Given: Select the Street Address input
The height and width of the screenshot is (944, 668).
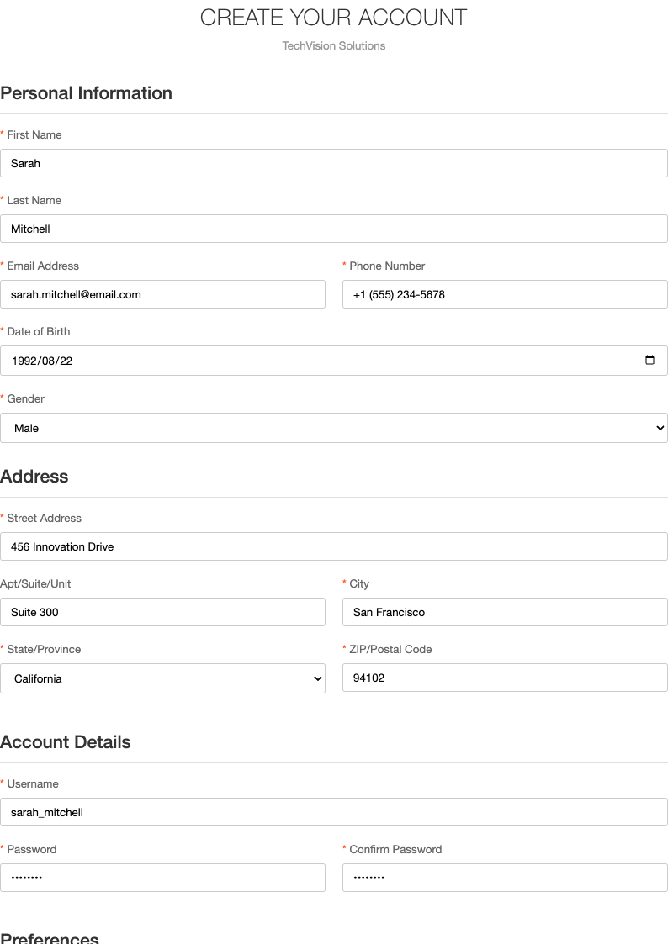Looking at the screenshot, I should click(x=334, y=546).
